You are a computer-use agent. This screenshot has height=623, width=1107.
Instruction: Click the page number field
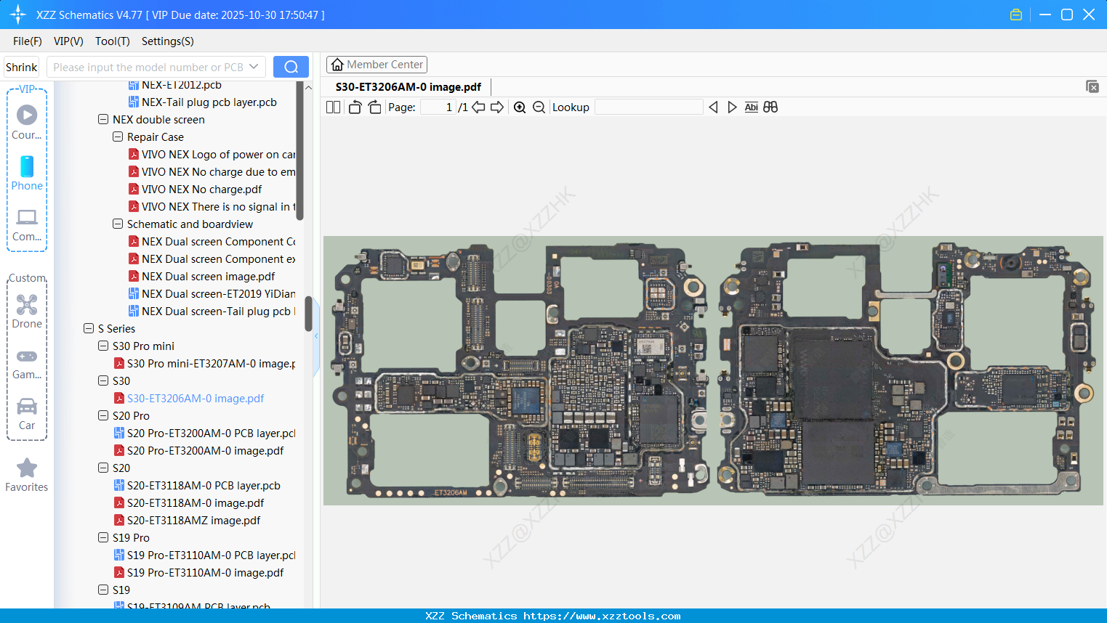pyautogui.click(x=438, y=107)
